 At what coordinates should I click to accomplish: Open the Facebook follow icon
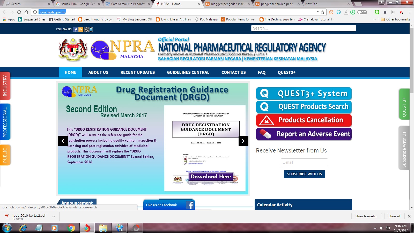click(x=75, y=30)
